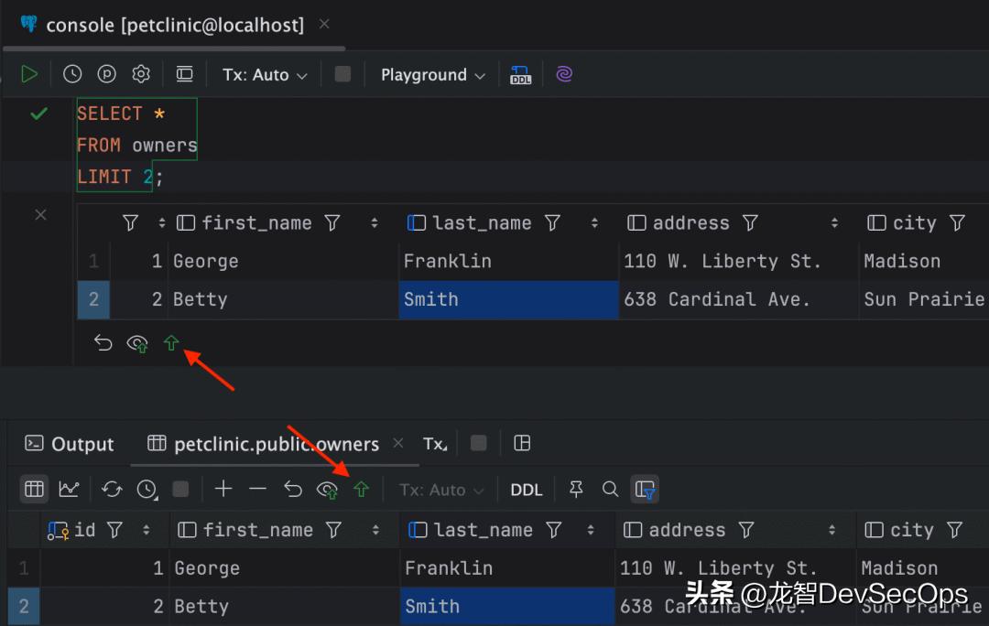
Task: Close the in-editor result with the X
Action: click(41, 215)
